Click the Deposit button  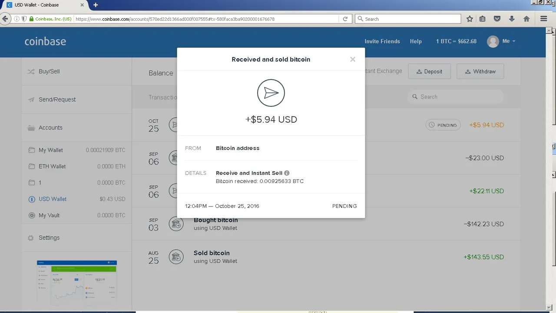pyautogui.click(x=429, y=72)
